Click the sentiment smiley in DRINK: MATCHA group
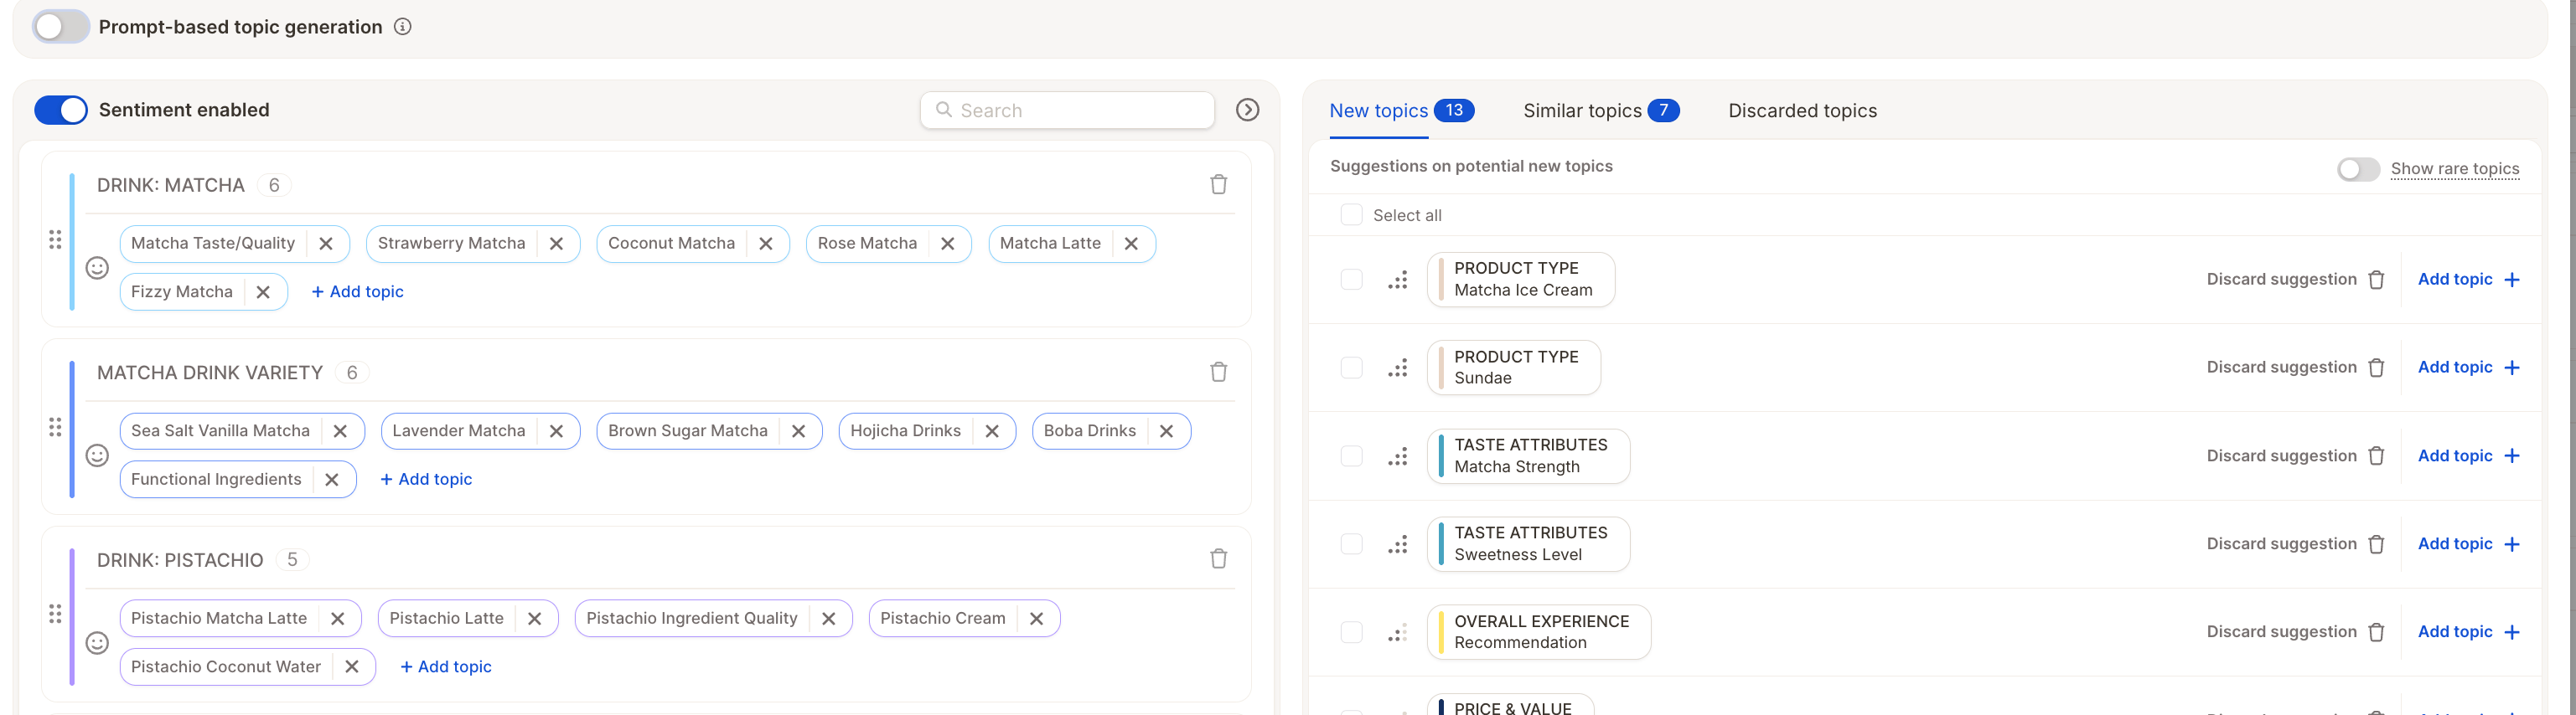 [97, 268]
